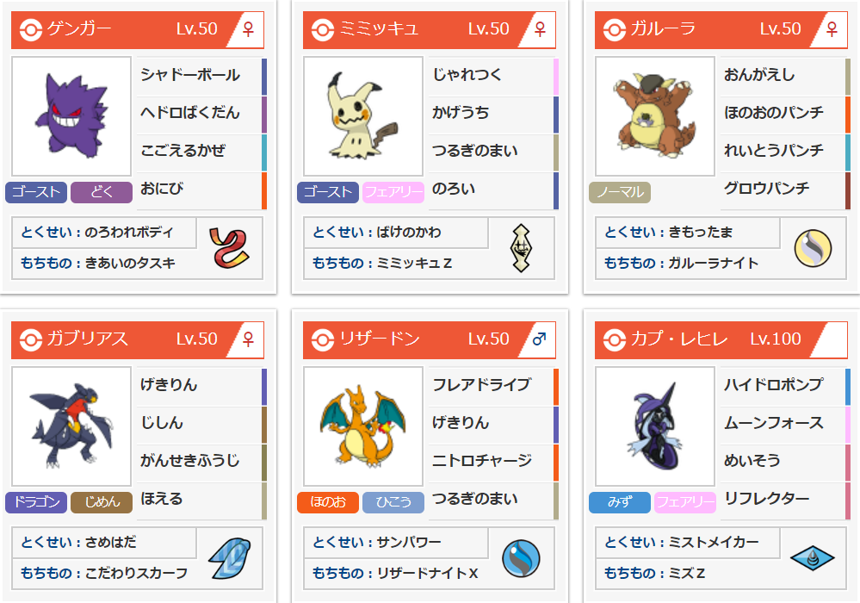Click the female gender symbol on ガブリアス's card
This screenshot has width=860, height=603.
click(x=248, y=339)
